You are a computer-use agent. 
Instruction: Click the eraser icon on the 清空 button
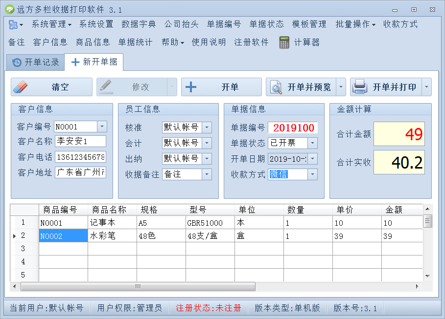[20, 86]
